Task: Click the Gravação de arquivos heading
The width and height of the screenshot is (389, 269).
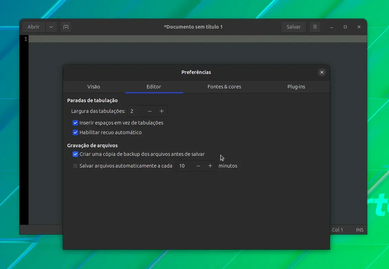Action: 92,146
